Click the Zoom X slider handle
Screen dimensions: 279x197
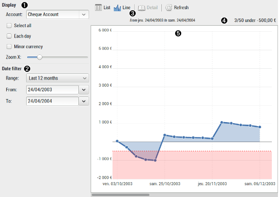pos(40,57)
